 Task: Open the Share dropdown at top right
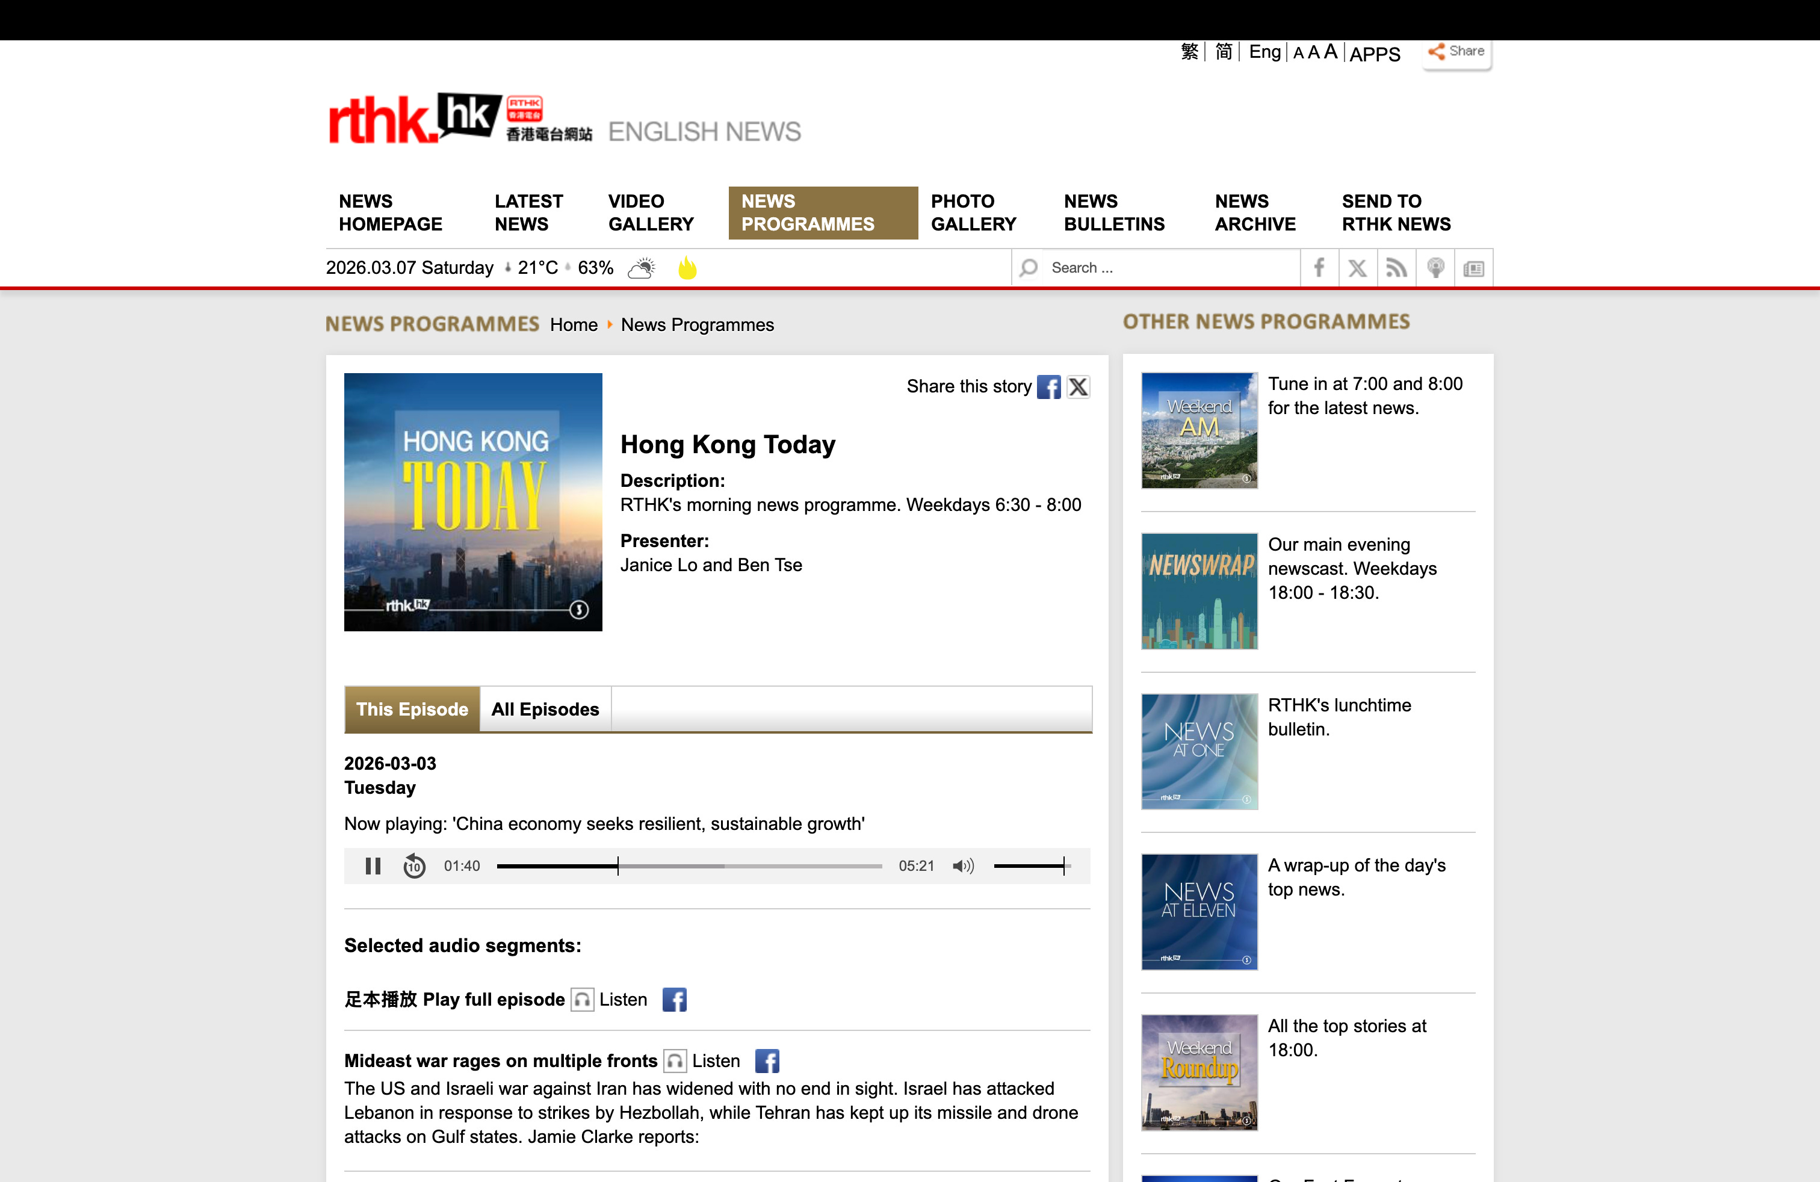pyautogui.click(x=1456, y=51)
